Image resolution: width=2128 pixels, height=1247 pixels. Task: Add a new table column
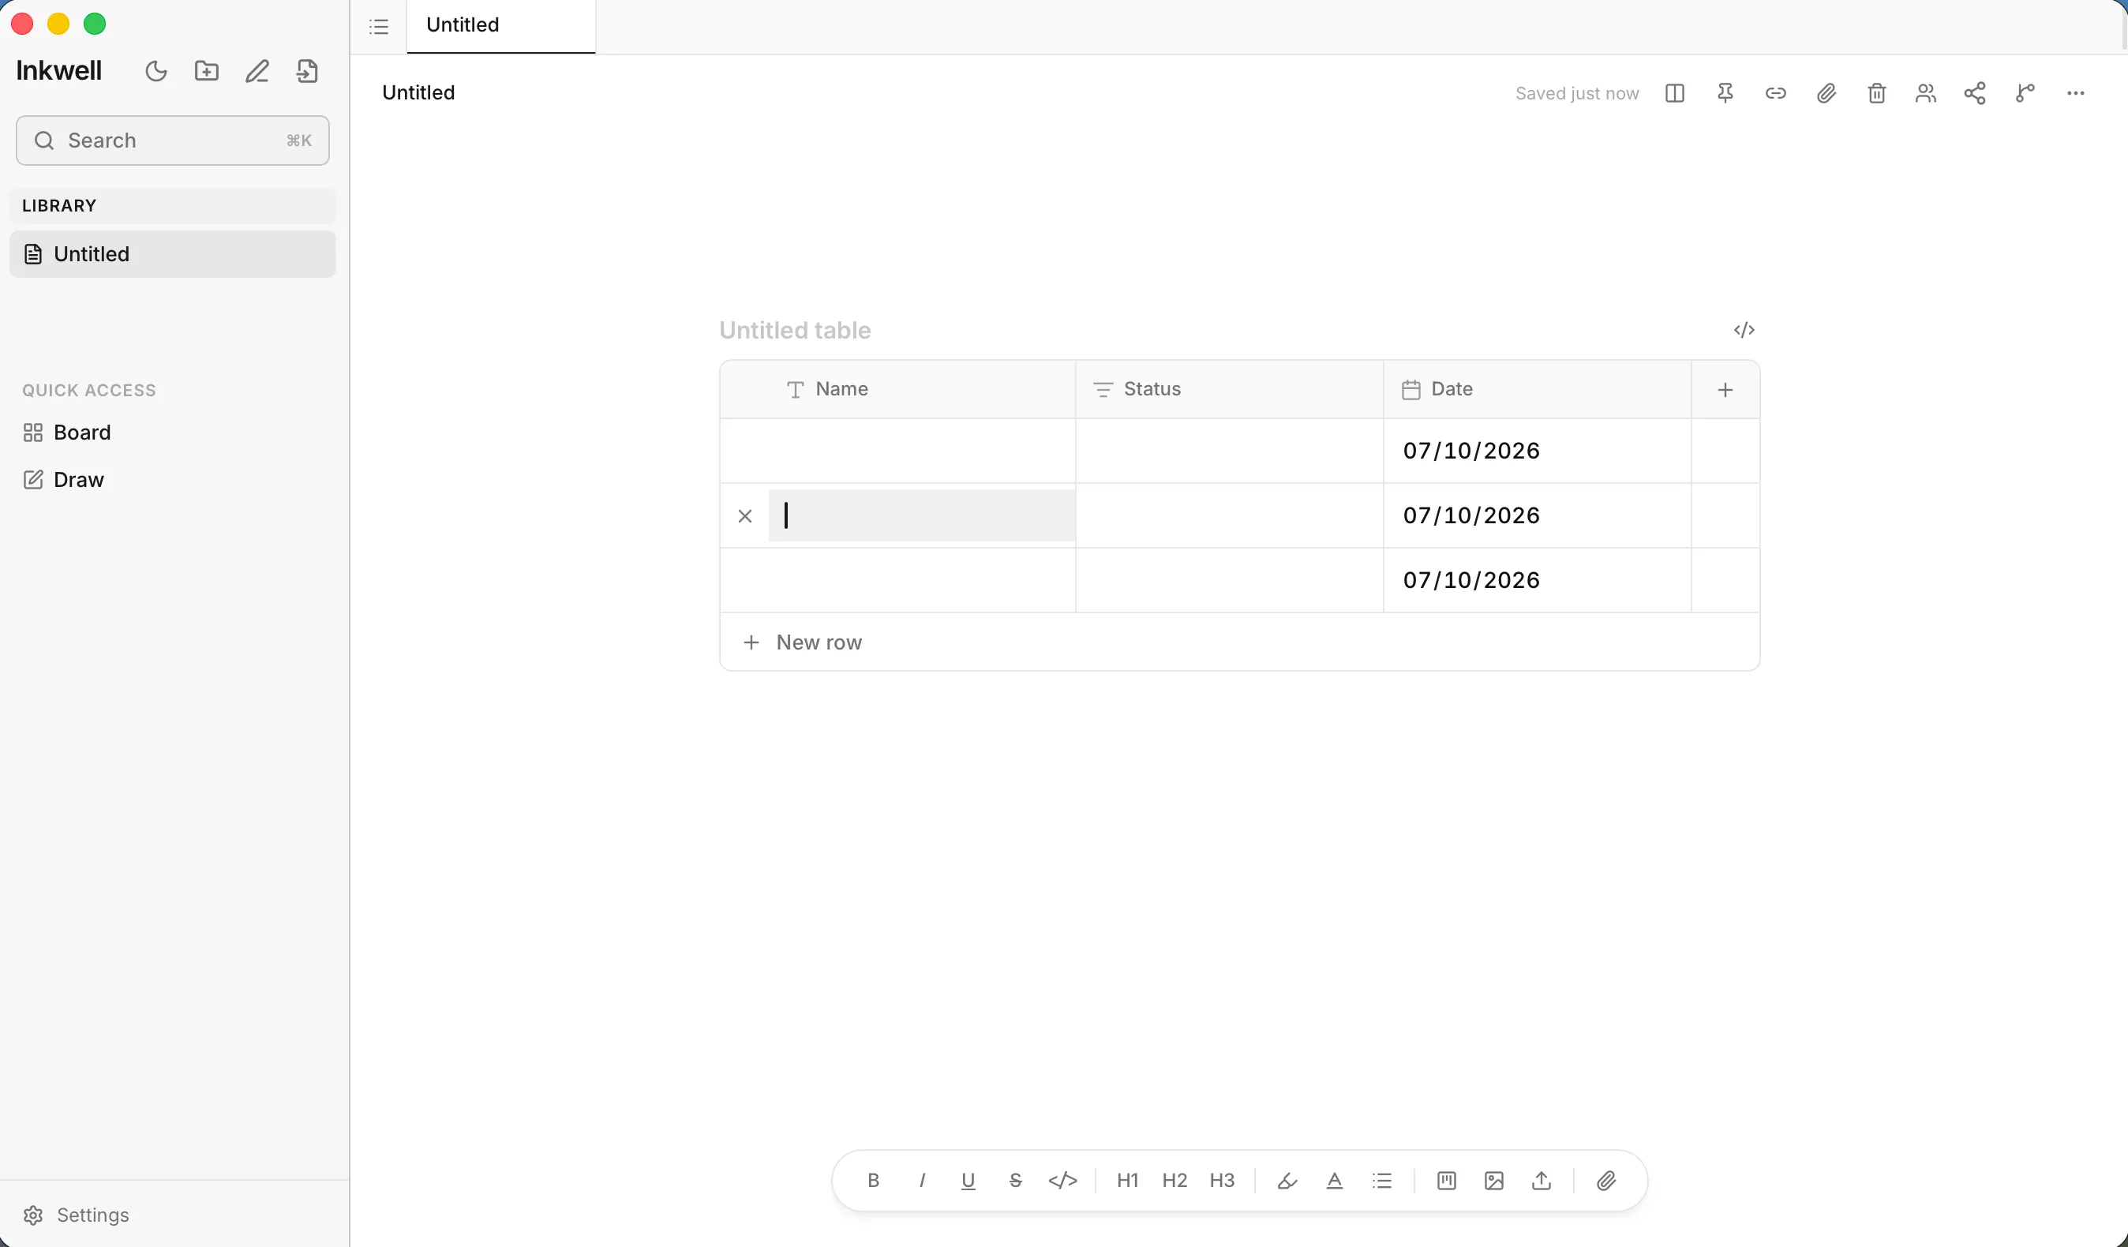click(1725, 389)
